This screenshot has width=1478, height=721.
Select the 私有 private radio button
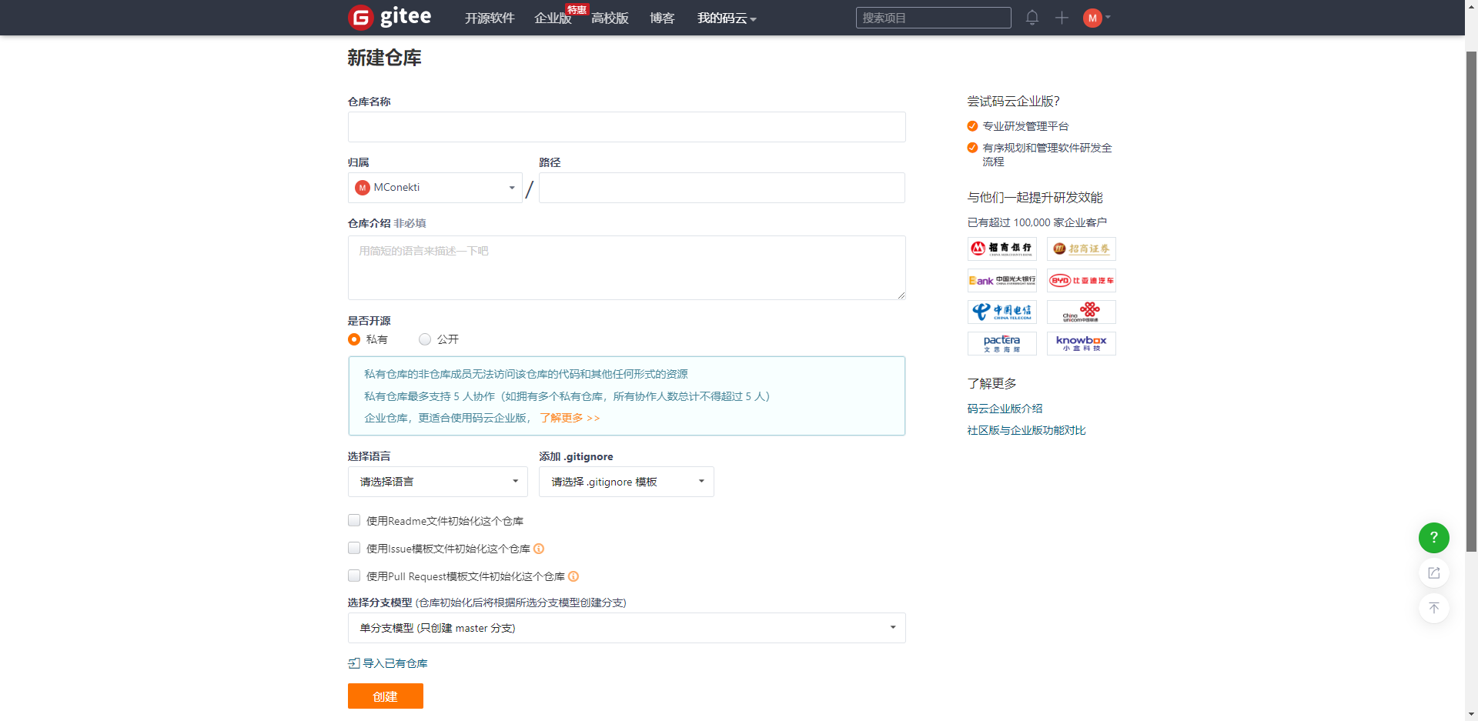[x=354, y=339]
